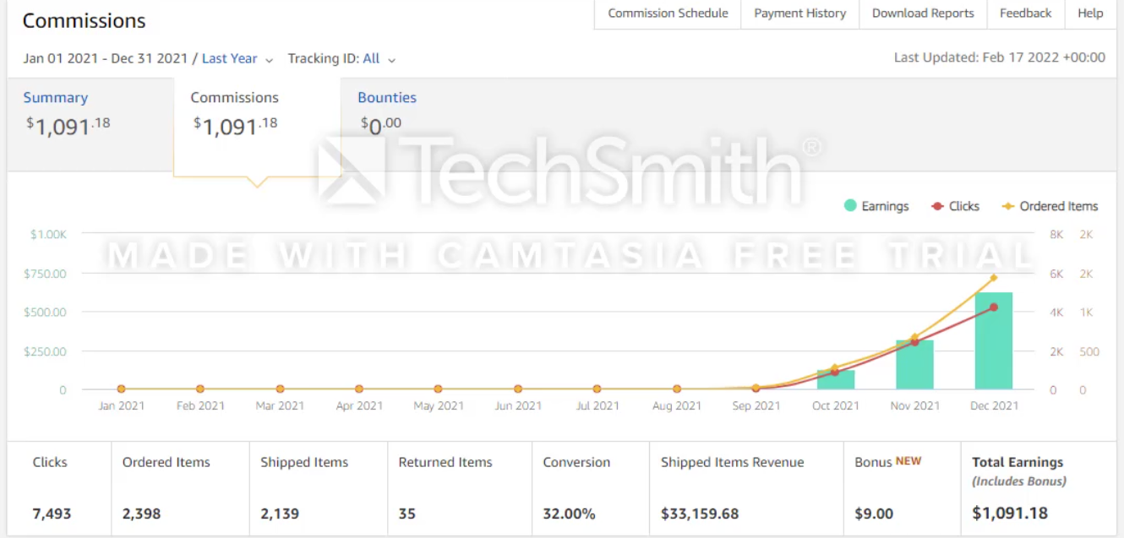Screen dimensions: 1124x538
Task: Click the Dec 2021 ordered items point
Action: pos(994,277)
